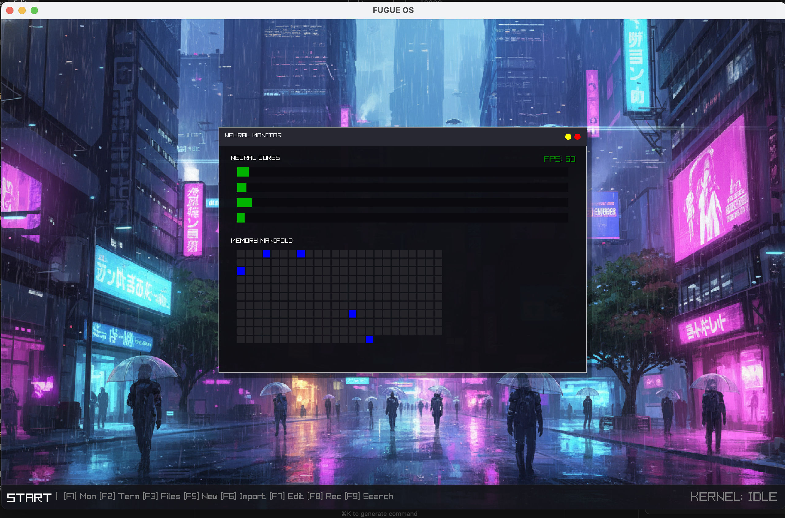Click the yellow minimize dot on Neural Monitor

click(x=568, y=137)
